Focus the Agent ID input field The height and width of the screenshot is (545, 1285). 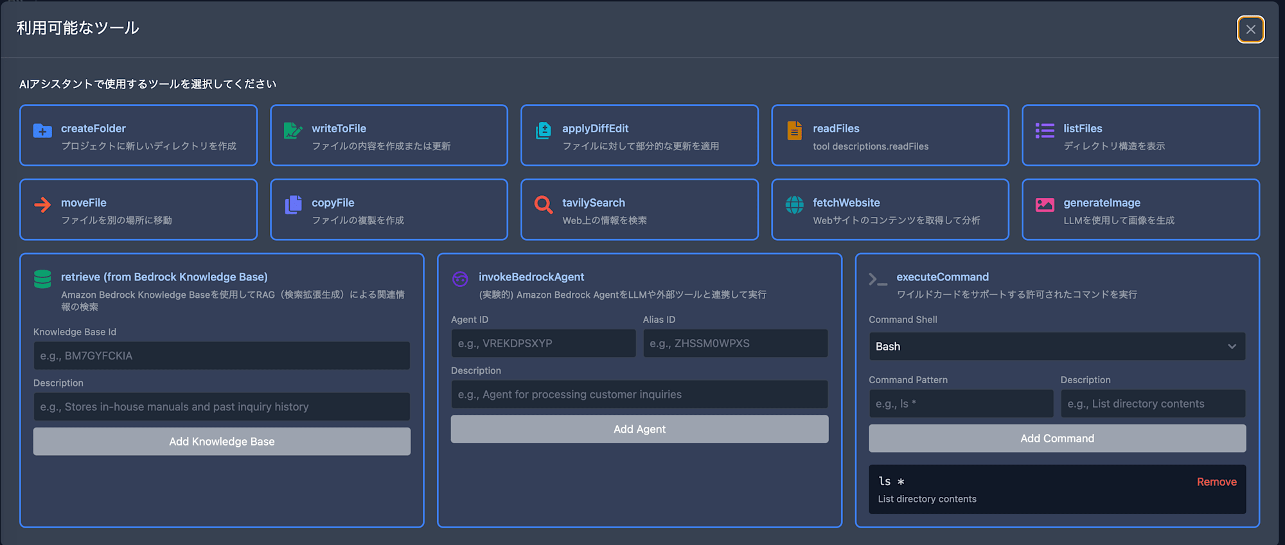pyautogui.click(x=543, y=343)
